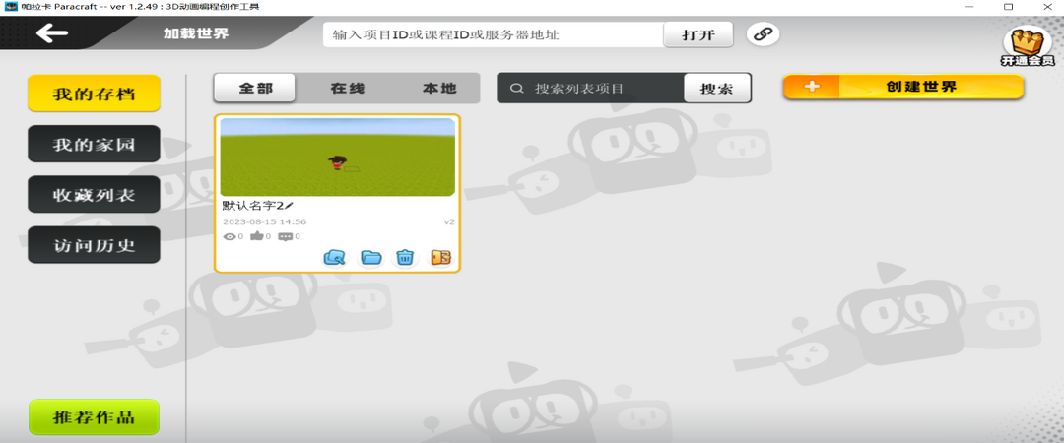This screenshot has height=443, width=1064.
Task: Click the orange door enter-world icon
Action: coord(441,257)
